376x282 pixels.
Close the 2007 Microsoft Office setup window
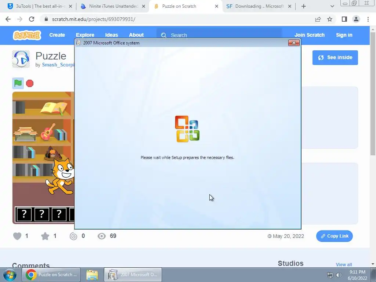[x=294, y=43]
